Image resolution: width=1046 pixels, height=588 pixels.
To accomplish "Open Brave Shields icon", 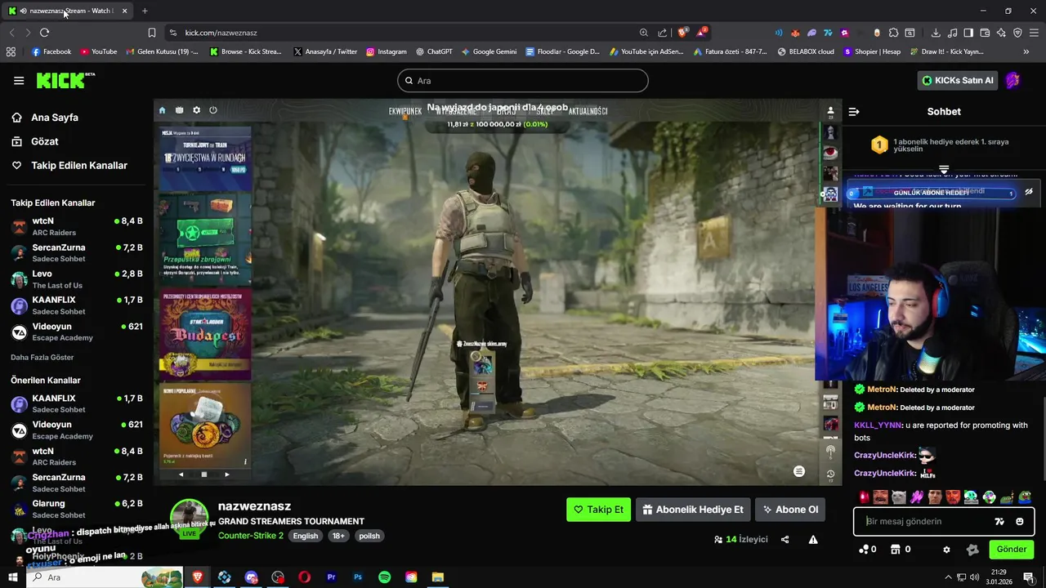I will click(683, 33).
